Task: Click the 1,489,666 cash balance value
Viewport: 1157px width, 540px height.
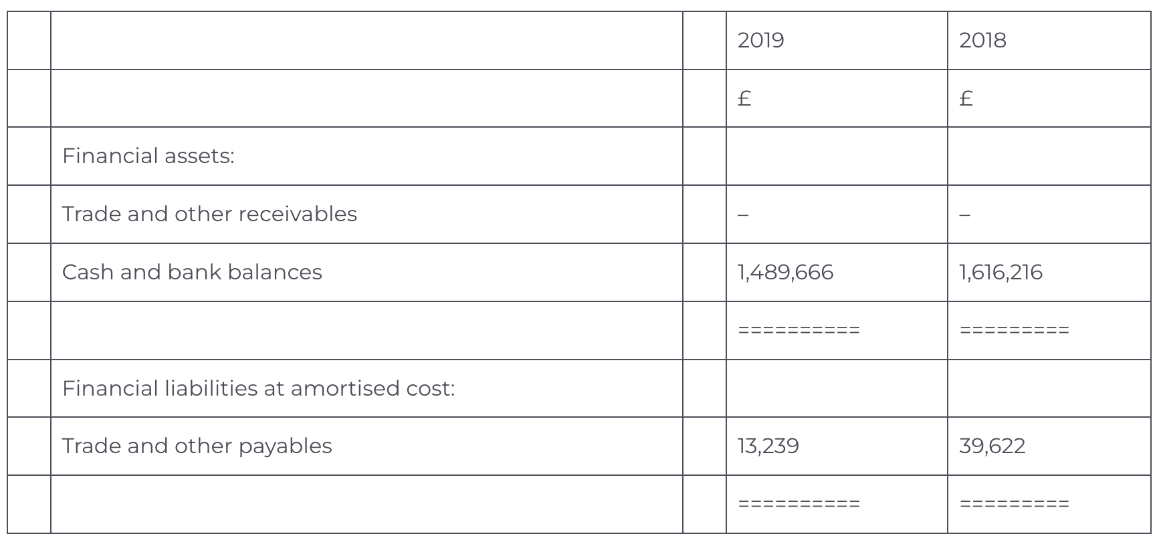Action: coord(785,272)
